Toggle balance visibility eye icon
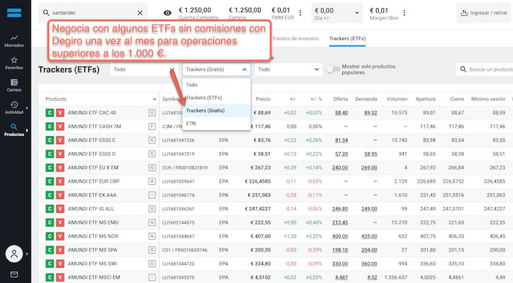513x283 pixels. pos(168,12)
